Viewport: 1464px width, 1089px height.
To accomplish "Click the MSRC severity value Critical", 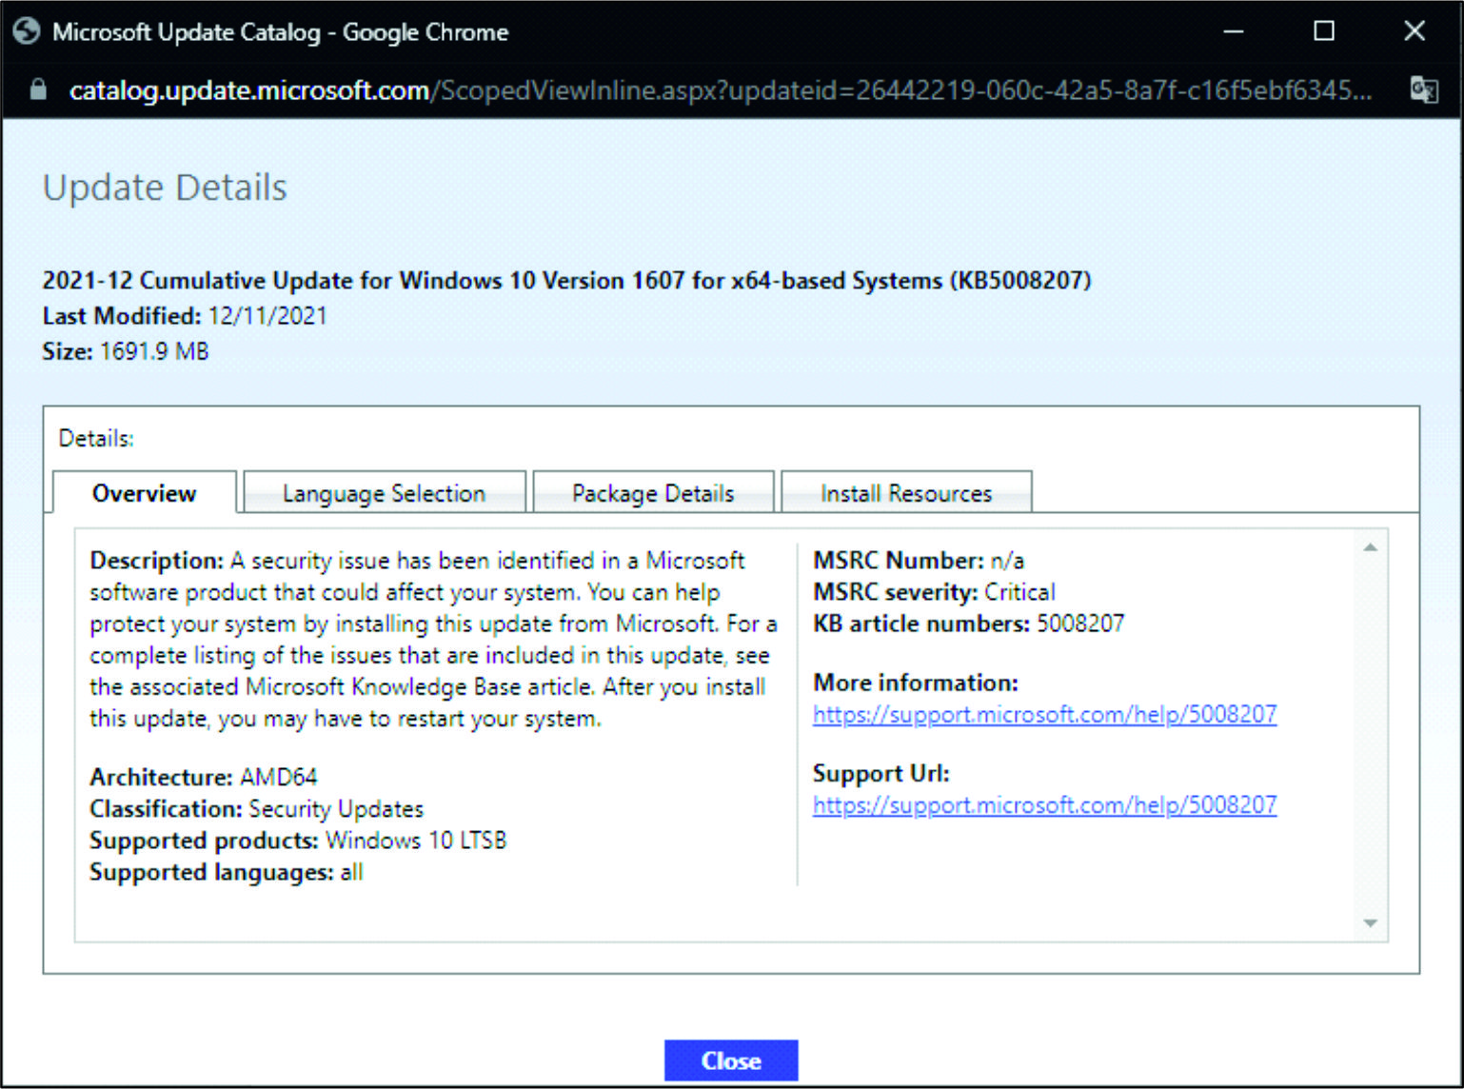I will [1019, 592].
